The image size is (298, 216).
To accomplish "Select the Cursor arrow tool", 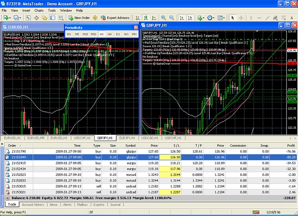I will pyautogui.click(x=232, y=18).
